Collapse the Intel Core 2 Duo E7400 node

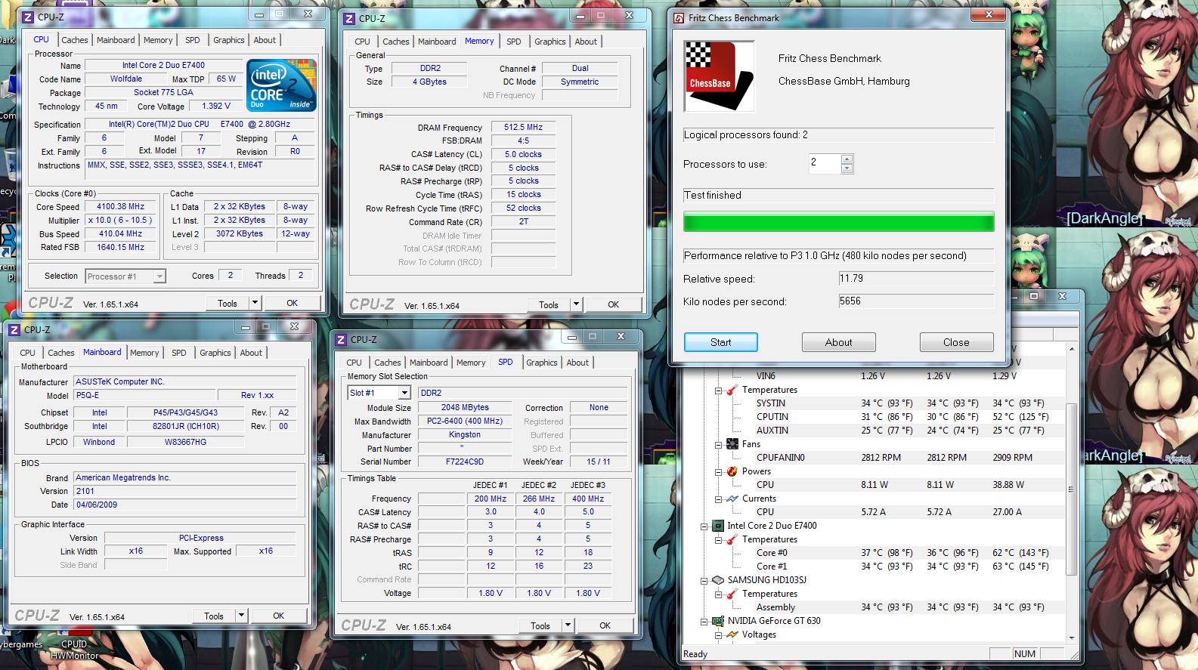click(x=704, y=526)
